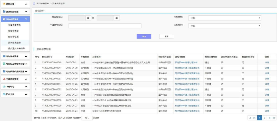Click the icon beside 历史公告

(4, 94)
